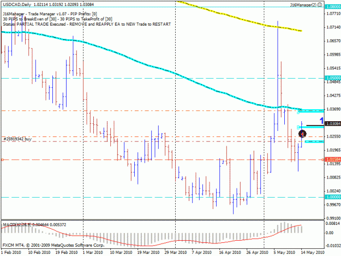The height and width of the screenshot is (256, 341).
Task: Click the J16Manager smiley face icon
Action: pos(320,4)
